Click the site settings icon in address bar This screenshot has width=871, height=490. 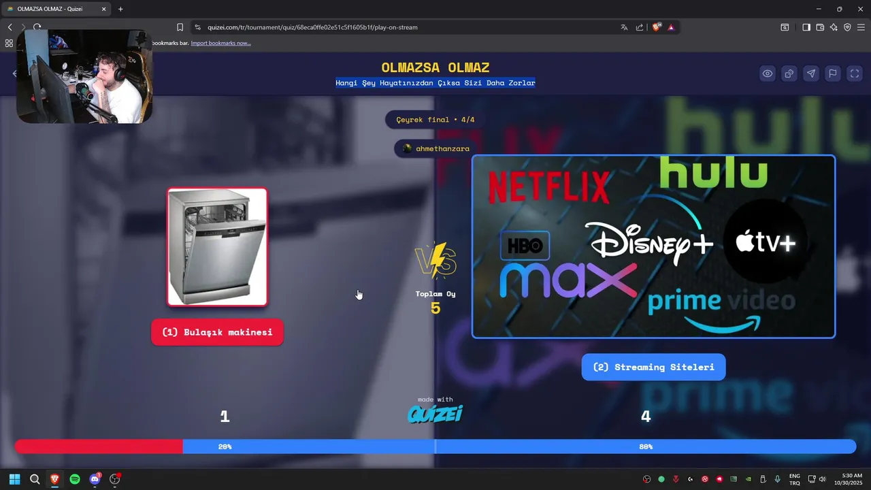[197, 27]
